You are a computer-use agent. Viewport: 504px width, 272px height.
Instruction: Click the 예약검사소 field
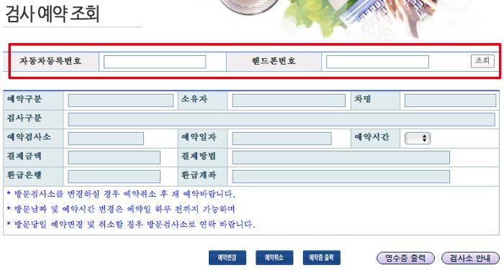[106, 139]
